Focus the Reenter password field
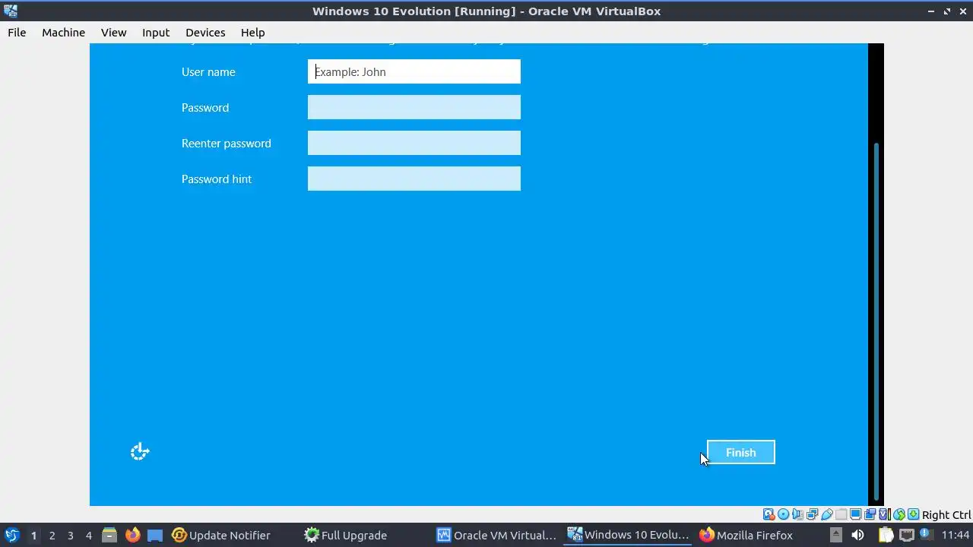 point(414,143)
